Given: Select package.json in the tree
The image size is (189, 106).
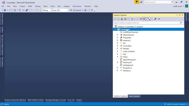Looking at the screenshot, I should [x=128, y=65].
